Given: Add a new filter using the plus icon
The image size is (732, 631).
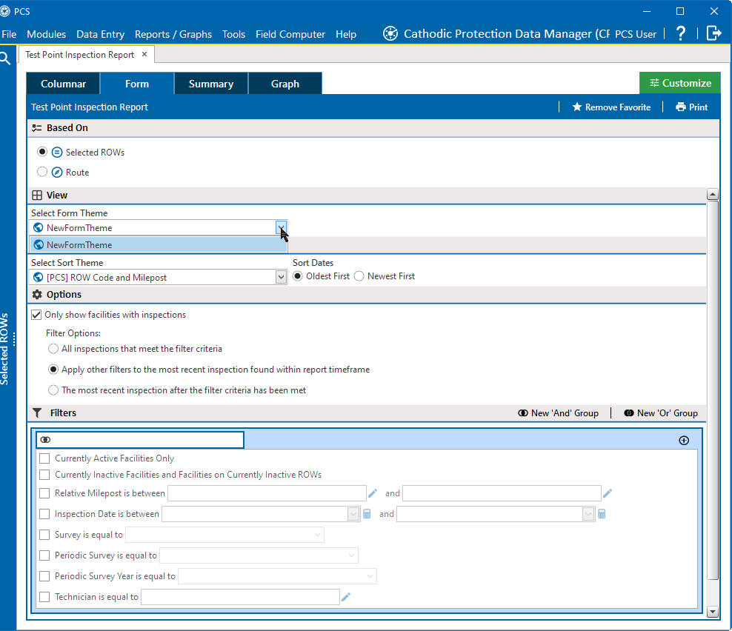Looking at the screenshot, I should 683,439.
